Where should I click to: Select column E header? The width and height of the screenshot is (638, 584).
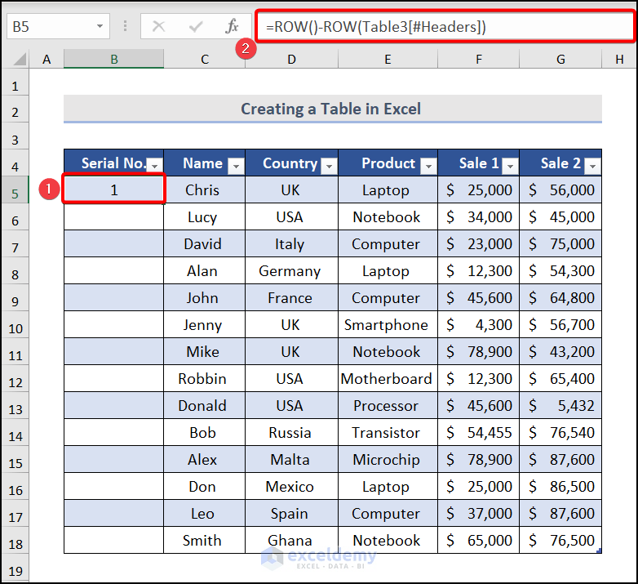tap(388, 60)
